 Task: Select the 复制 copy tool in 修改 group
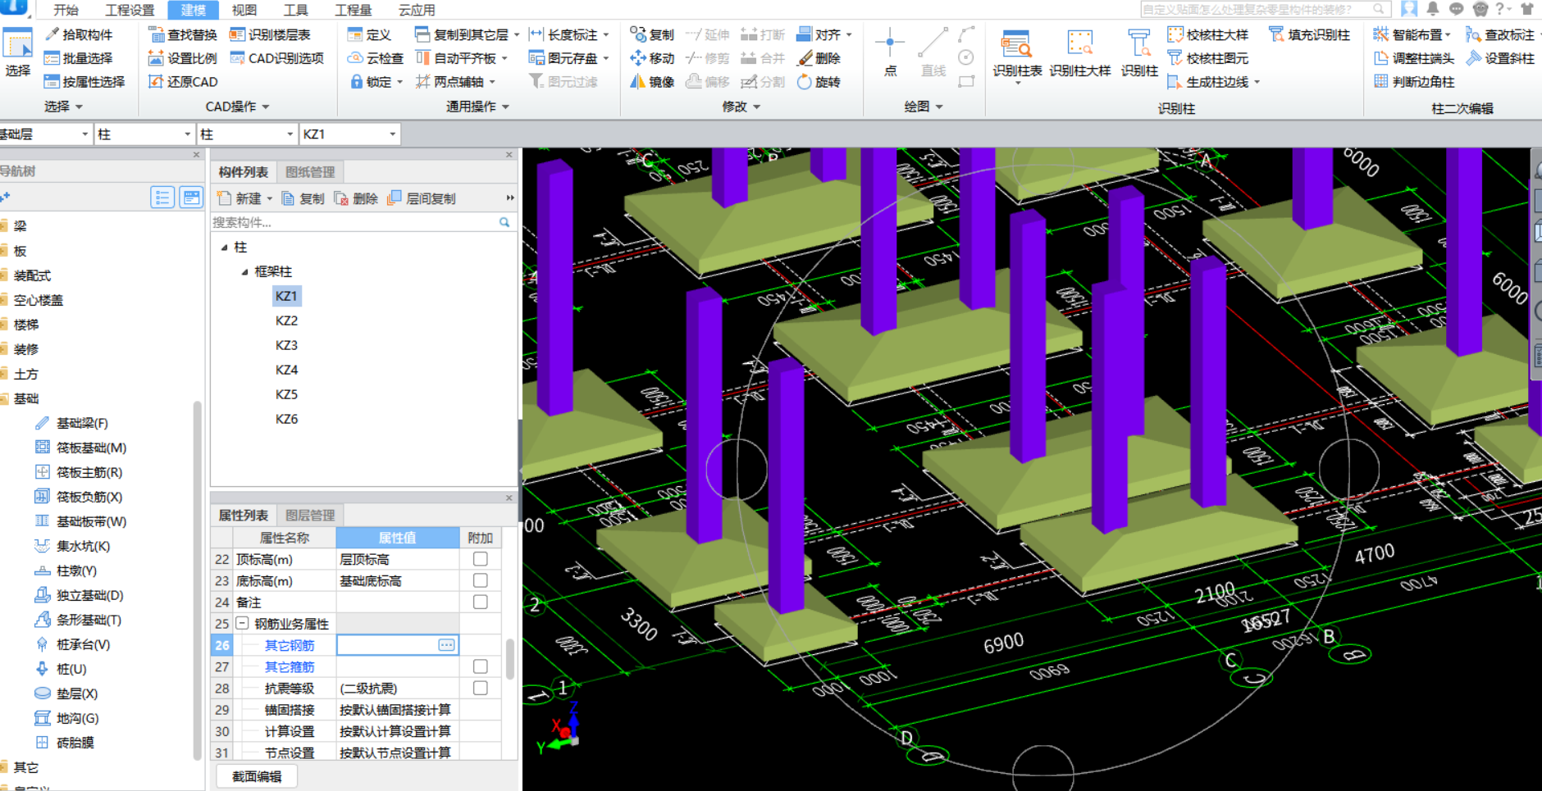(652, 34)
